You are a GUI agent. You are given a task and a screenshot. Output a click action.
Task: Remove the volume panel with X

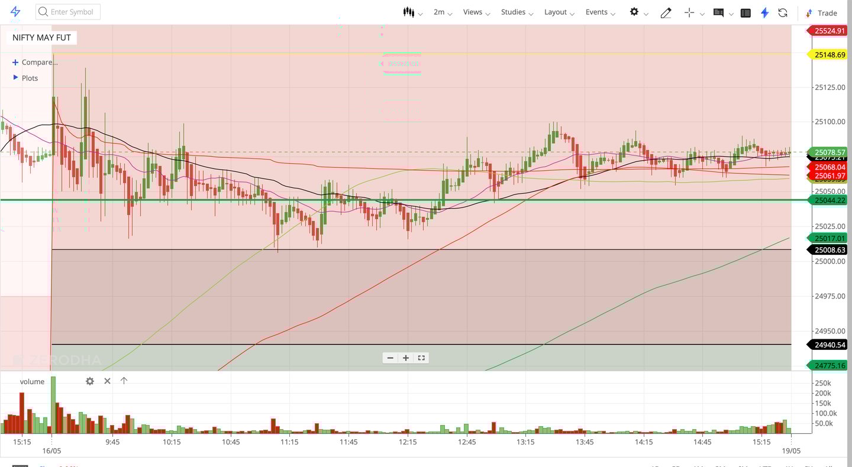[x=107, y=381]
